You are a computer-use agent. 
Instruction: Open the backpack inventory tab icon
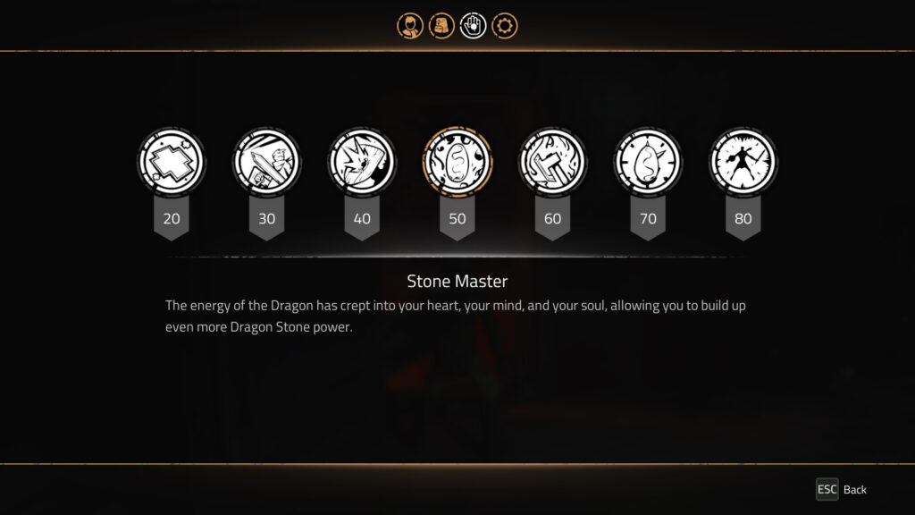[441, 26]
